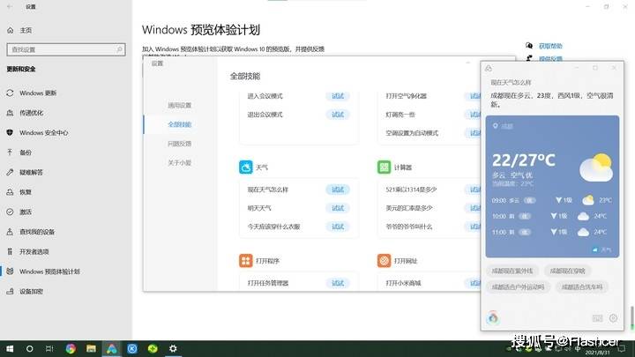Click the 成都适合洗车吗 suggestion chip
The height and width of the screenshot is (357, 635).
pyautogui.click(x=582, y=287)
